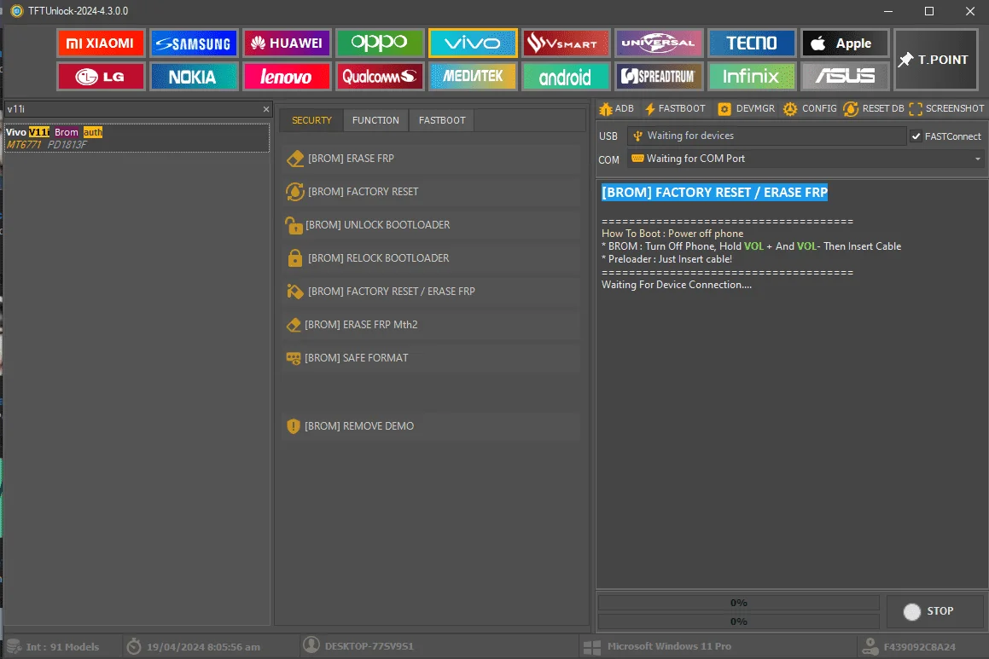
Task: Maximize the TFTUnlock window
Action: (929, 11)
